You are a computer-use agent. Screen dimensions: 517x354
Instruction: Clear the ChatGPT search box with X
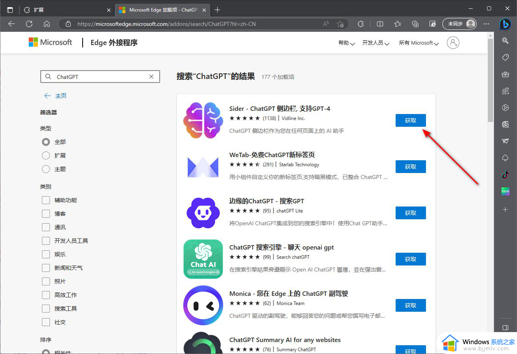[x=151, y=77]
